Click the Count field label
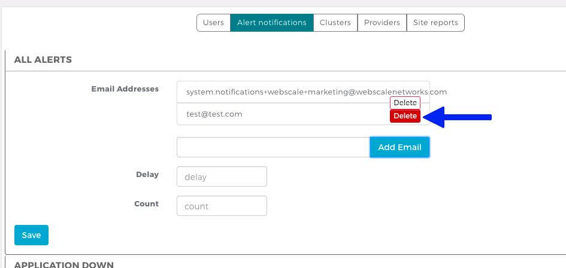Screen dimensions: 566x268 point(146,203)
